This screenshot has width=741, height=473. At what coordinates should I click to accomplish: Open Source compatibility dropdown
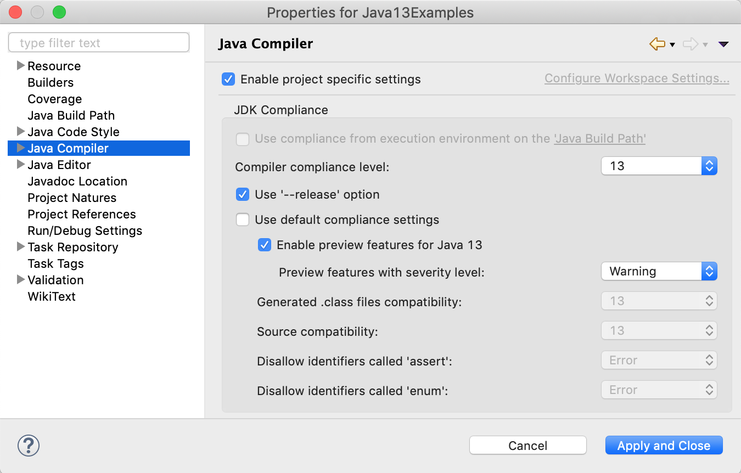point(659,330)
